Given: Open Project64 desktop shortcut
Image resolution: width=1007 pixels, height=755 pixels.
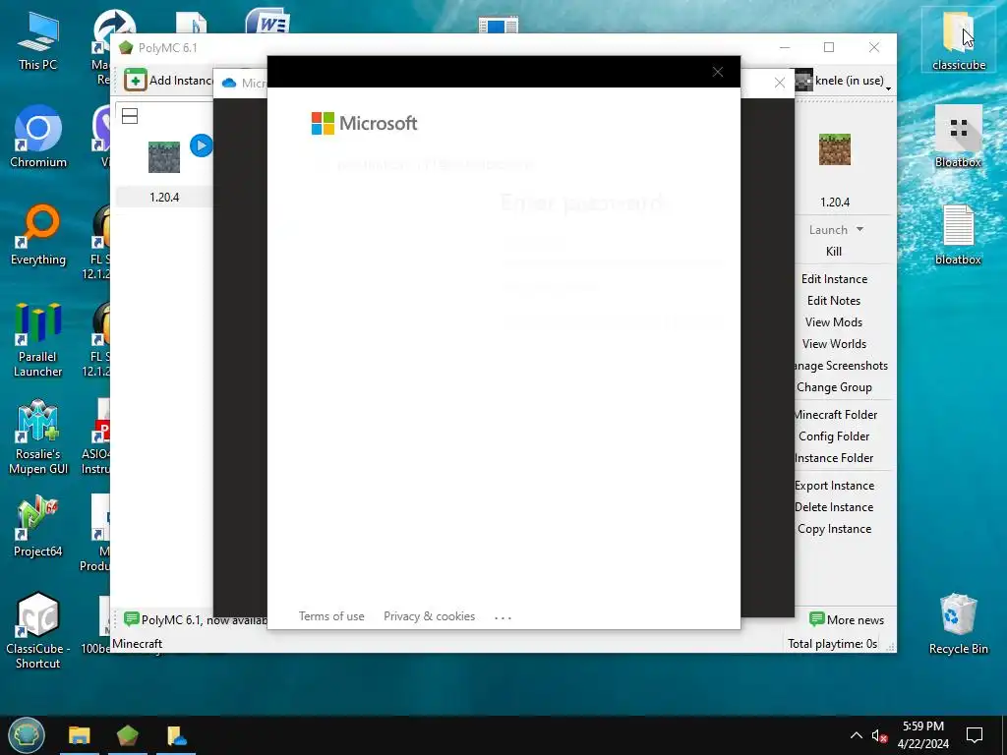Looking at the screenshot, I should 38,526.
